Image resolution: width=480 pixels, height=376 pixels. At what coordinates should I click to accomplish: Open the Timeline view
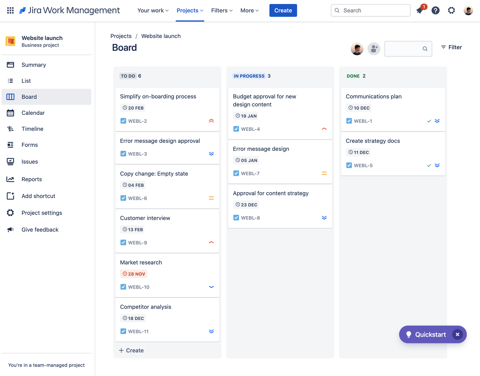pos(32,129)
